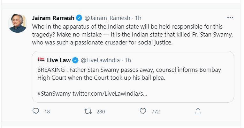Open Jairam Ramesh's profile picture

coord(18,23)
